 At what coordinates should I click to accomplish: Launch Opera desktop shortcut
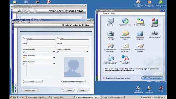click(161, 89)
